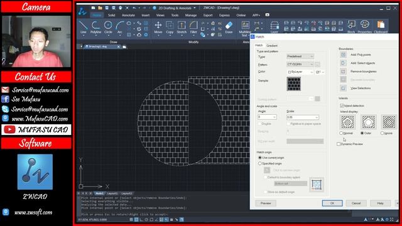Select the Normal island display radio

(341, 133)
